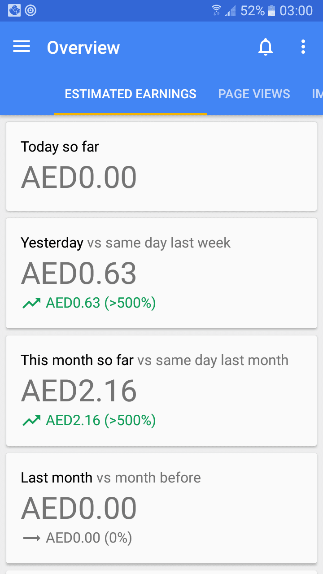The width and height of the screenshot is (323, 574).
Task: Tap the Overview page title
Action: tap(83, 48)
